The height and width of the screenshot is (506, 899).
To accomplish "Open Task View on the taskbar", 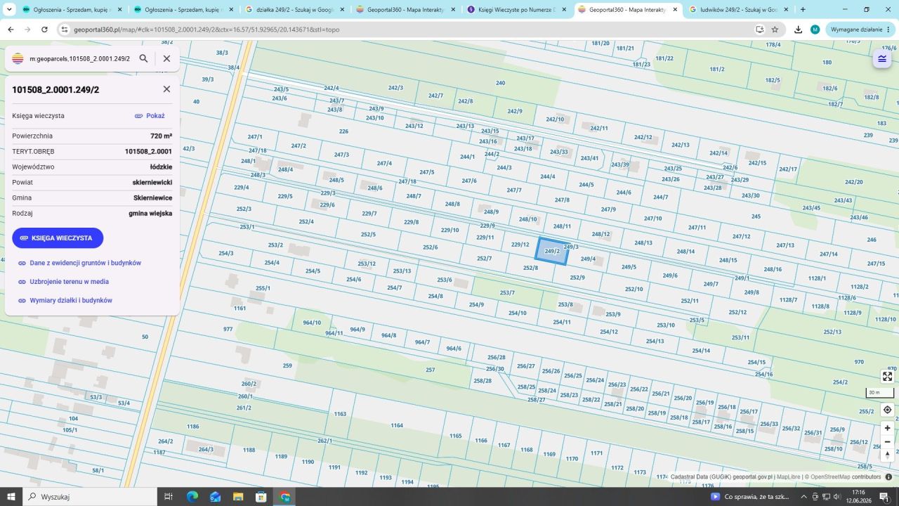I will [x=169, y=497].
